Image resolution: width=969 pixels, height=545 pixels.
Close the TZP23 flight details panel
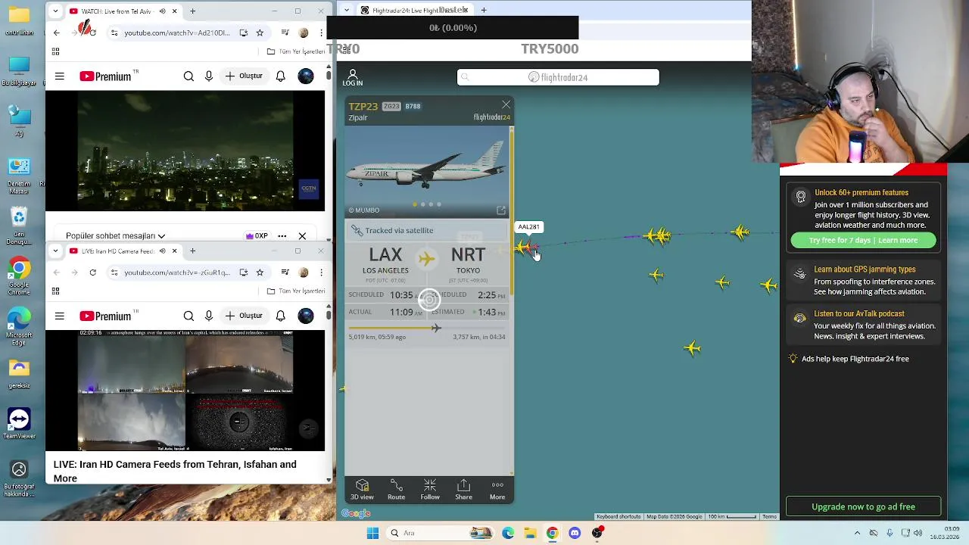[x=506, y=104]
